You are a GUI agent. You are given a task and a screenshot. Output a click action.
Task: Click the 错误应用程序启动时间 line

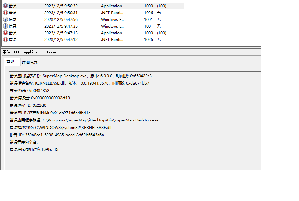click(x=50, y=113)
